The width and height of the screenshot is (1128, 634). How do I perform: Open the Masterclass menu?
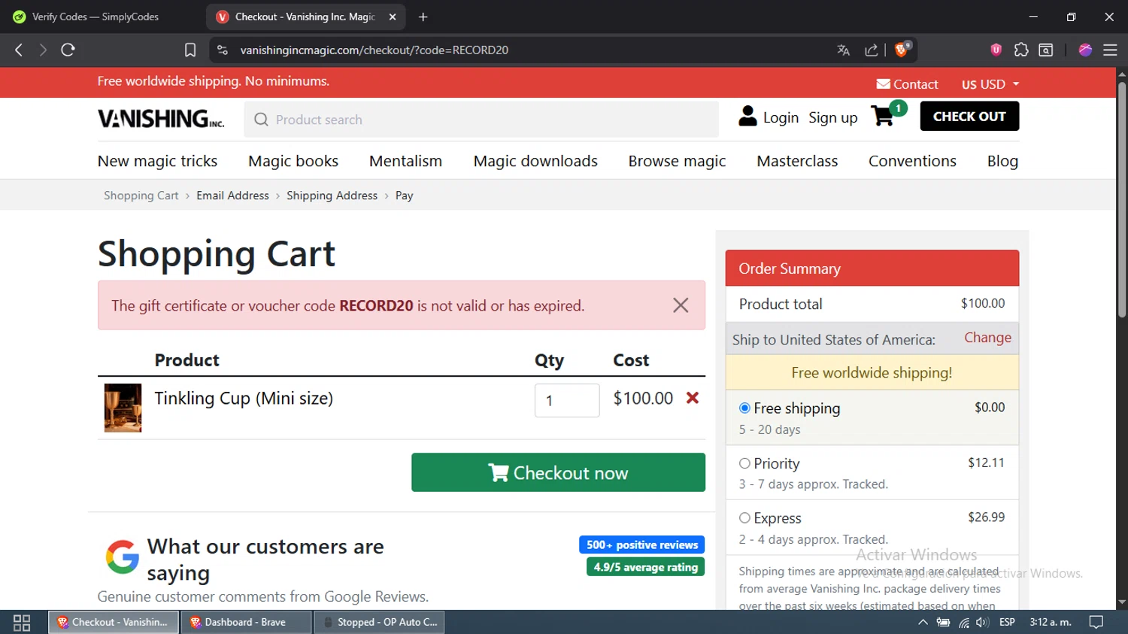coord(797,161)
